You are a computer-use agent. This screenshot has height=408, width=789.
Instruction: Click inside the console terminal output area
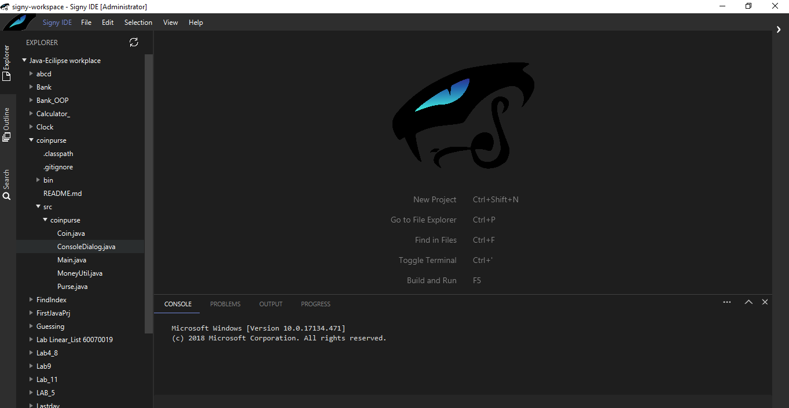[x=463, y=355]
